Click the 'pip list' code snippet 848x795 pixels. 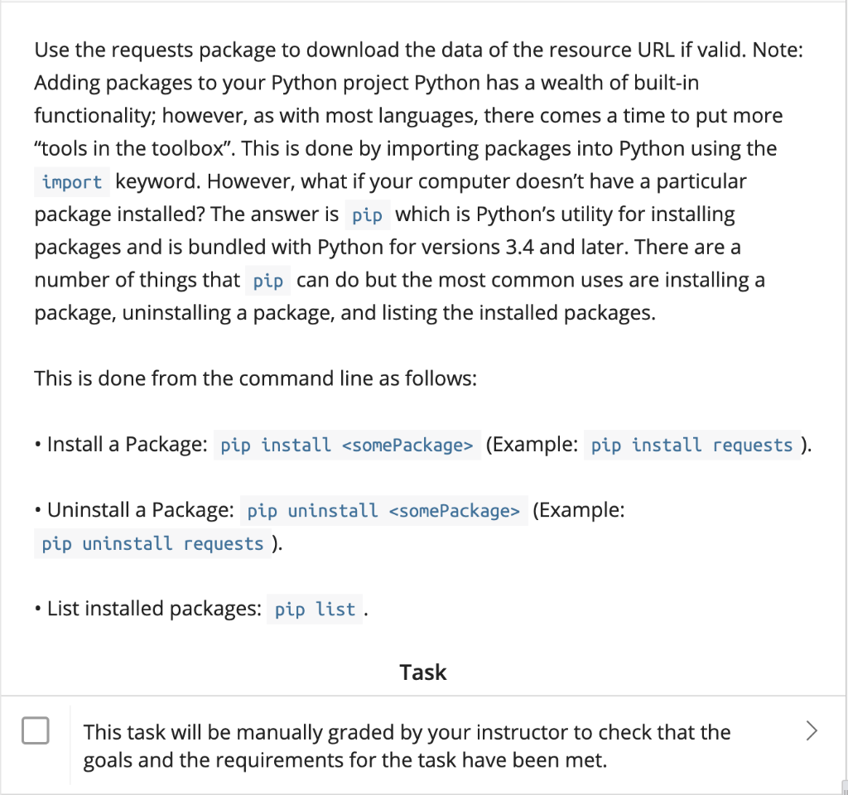tap(315, 609)
